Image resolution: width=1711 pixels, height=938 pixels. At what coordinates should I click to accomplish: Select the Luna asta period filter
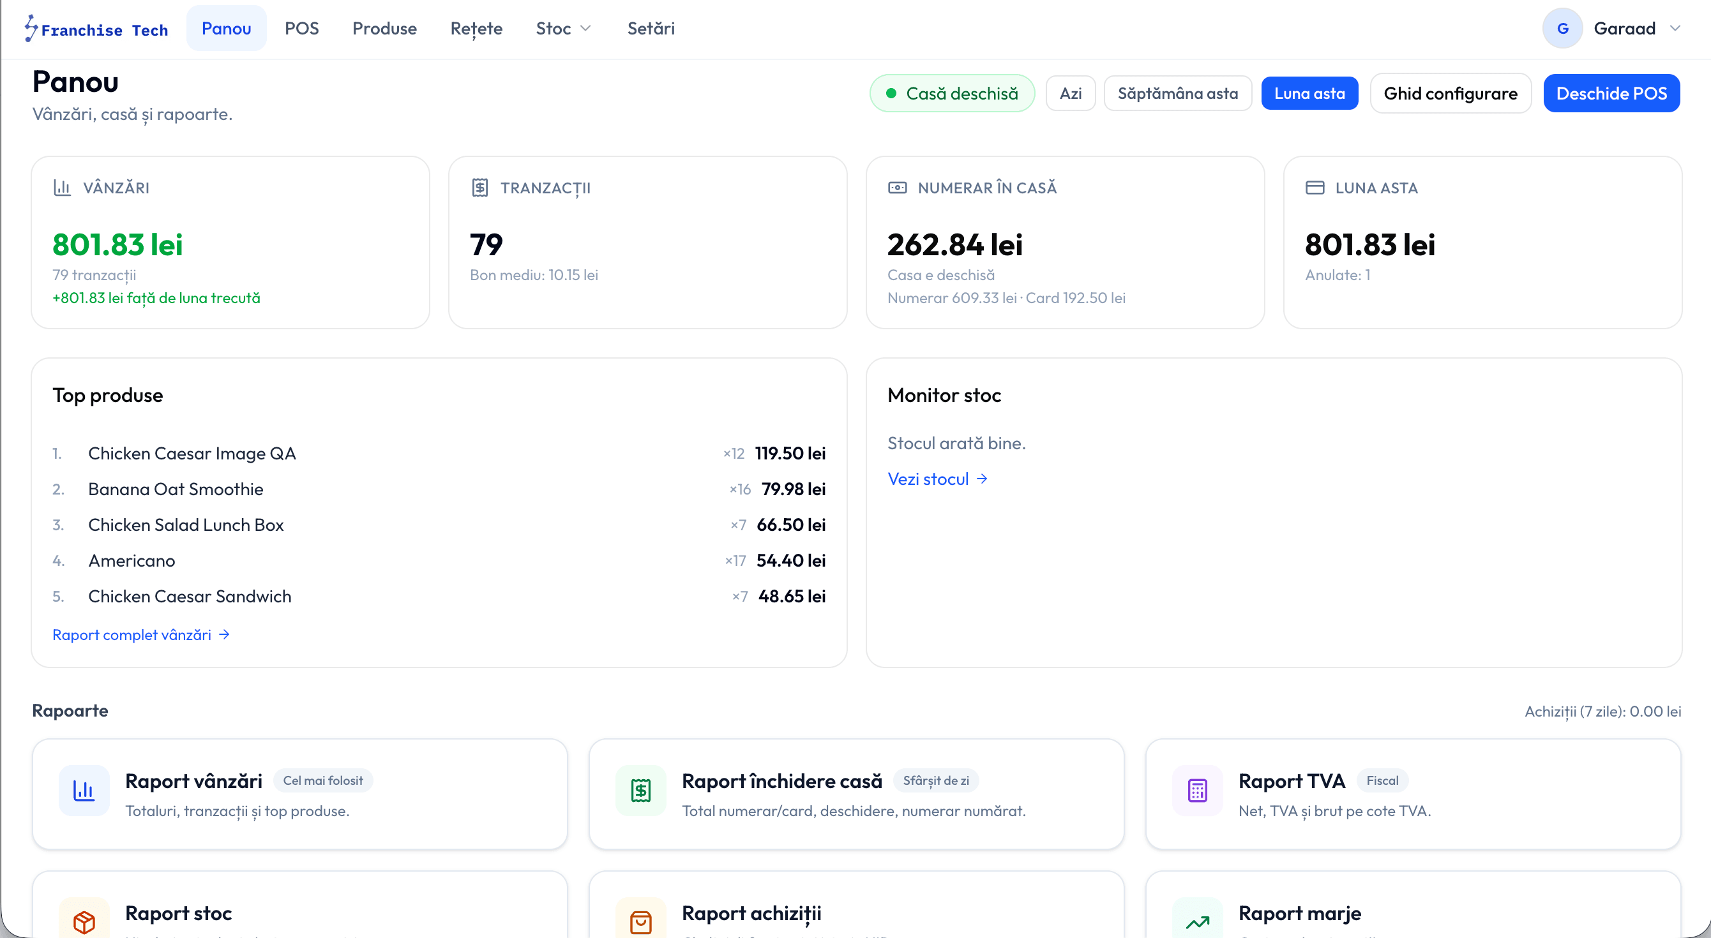pyautogui.click(x=1309, y=94)
